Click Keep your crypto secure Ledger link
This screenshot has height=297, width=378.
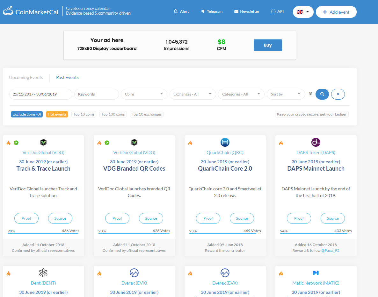coord(312,114)
